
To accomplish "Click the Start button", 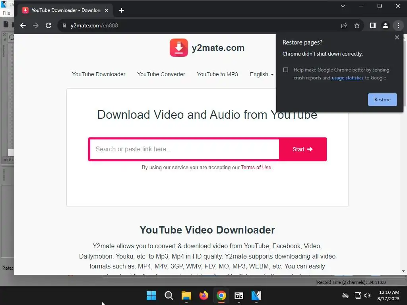I will pyautogui.click(x=302, y=149).
